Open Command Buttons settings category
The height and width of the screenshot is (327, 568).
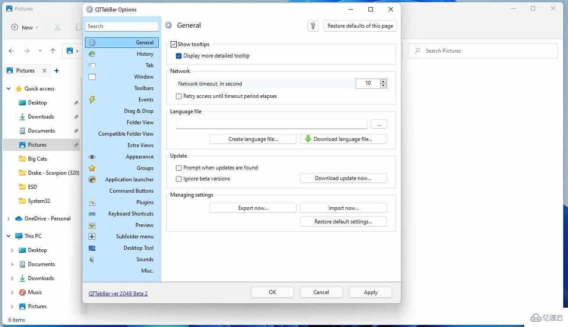[122, 191]
